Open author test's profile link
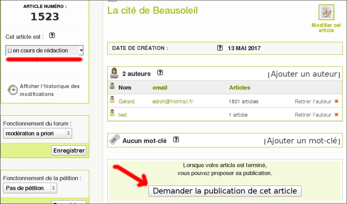347x204 pixels. pyautogui.click(x=123, y=115)
